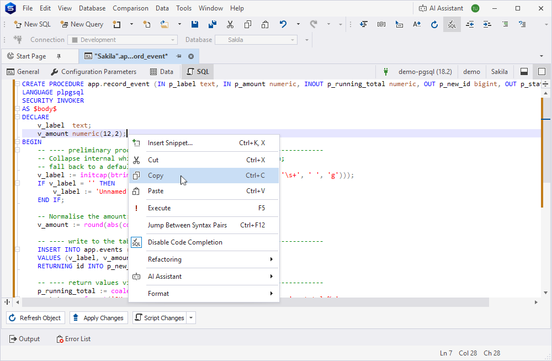Select Execute in the context menu

(x=204, y=208)
